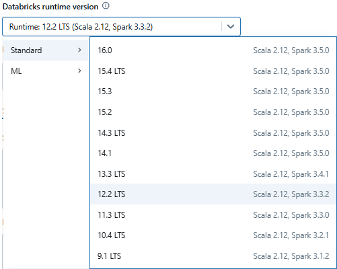Viewport: 337px width, 269px height.
Task: Click the Spark 3.1.2 label text
Action: (x=310, y=256)
